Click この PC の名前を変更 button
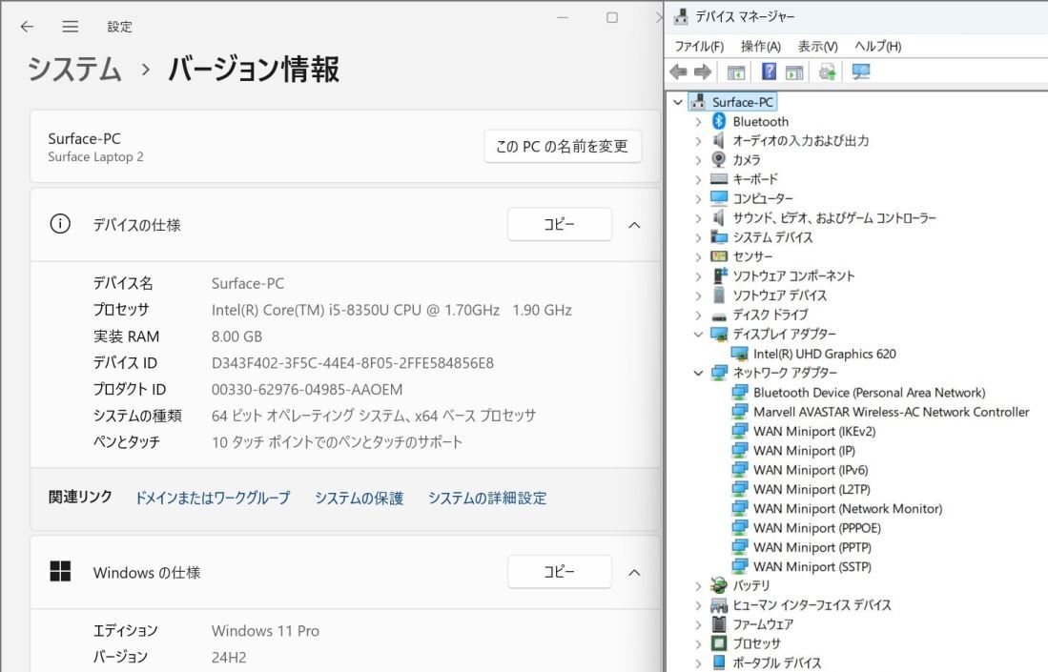This screenshot has height=672, width=1048. (562, 146)
